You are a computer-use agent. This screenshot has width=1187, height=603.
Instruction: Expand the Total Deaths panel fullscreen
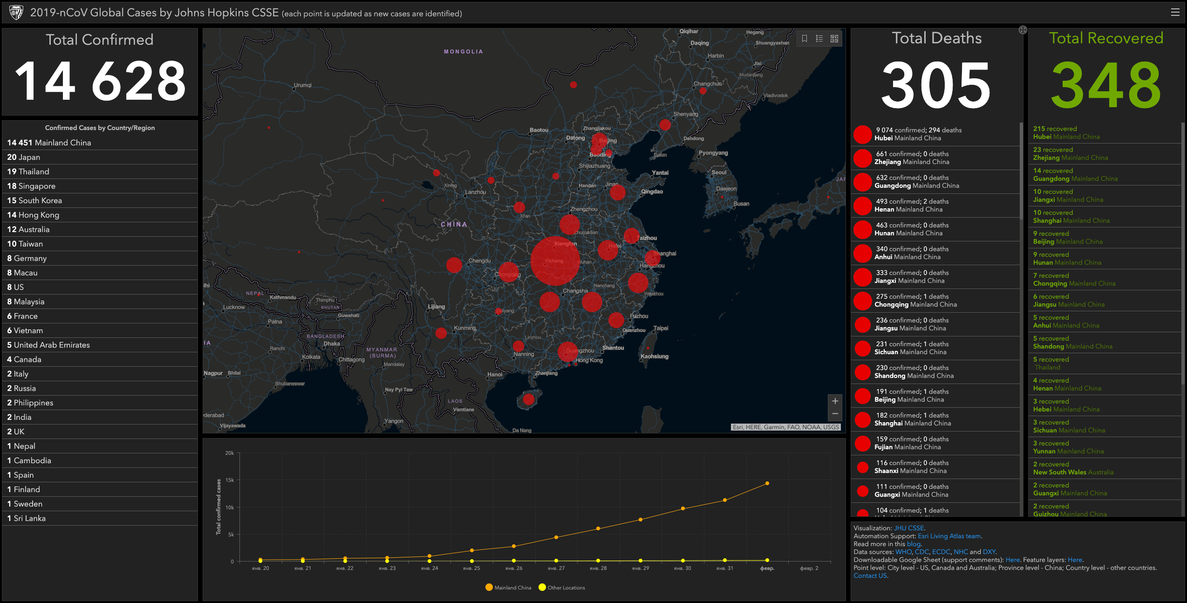coord(1023,30)
